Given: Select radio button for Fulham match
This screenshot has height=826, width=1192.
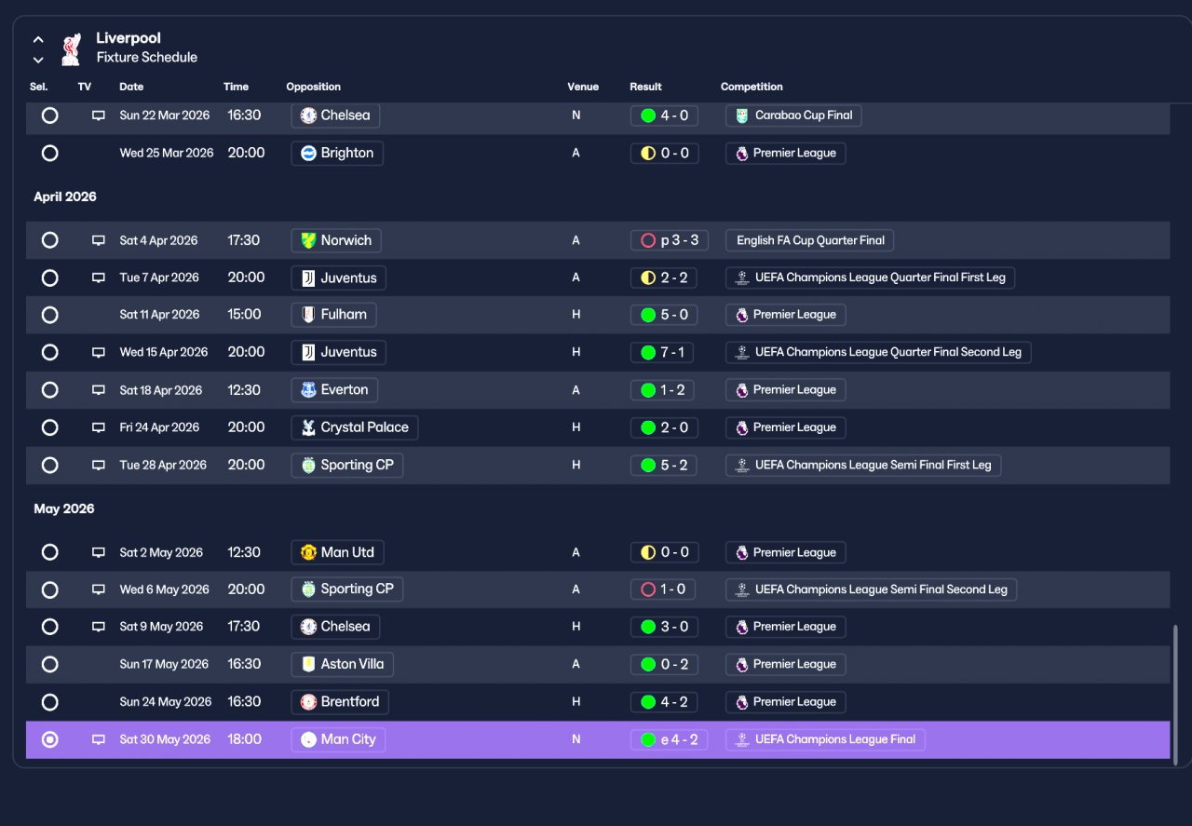Looking at the screenshot, I should click(x=50, y=315).
